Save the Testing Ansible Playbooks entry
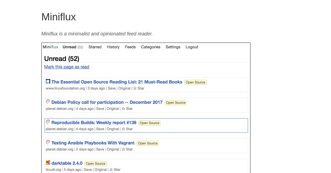This screenshot has width=331, height=173. [100, 149]
